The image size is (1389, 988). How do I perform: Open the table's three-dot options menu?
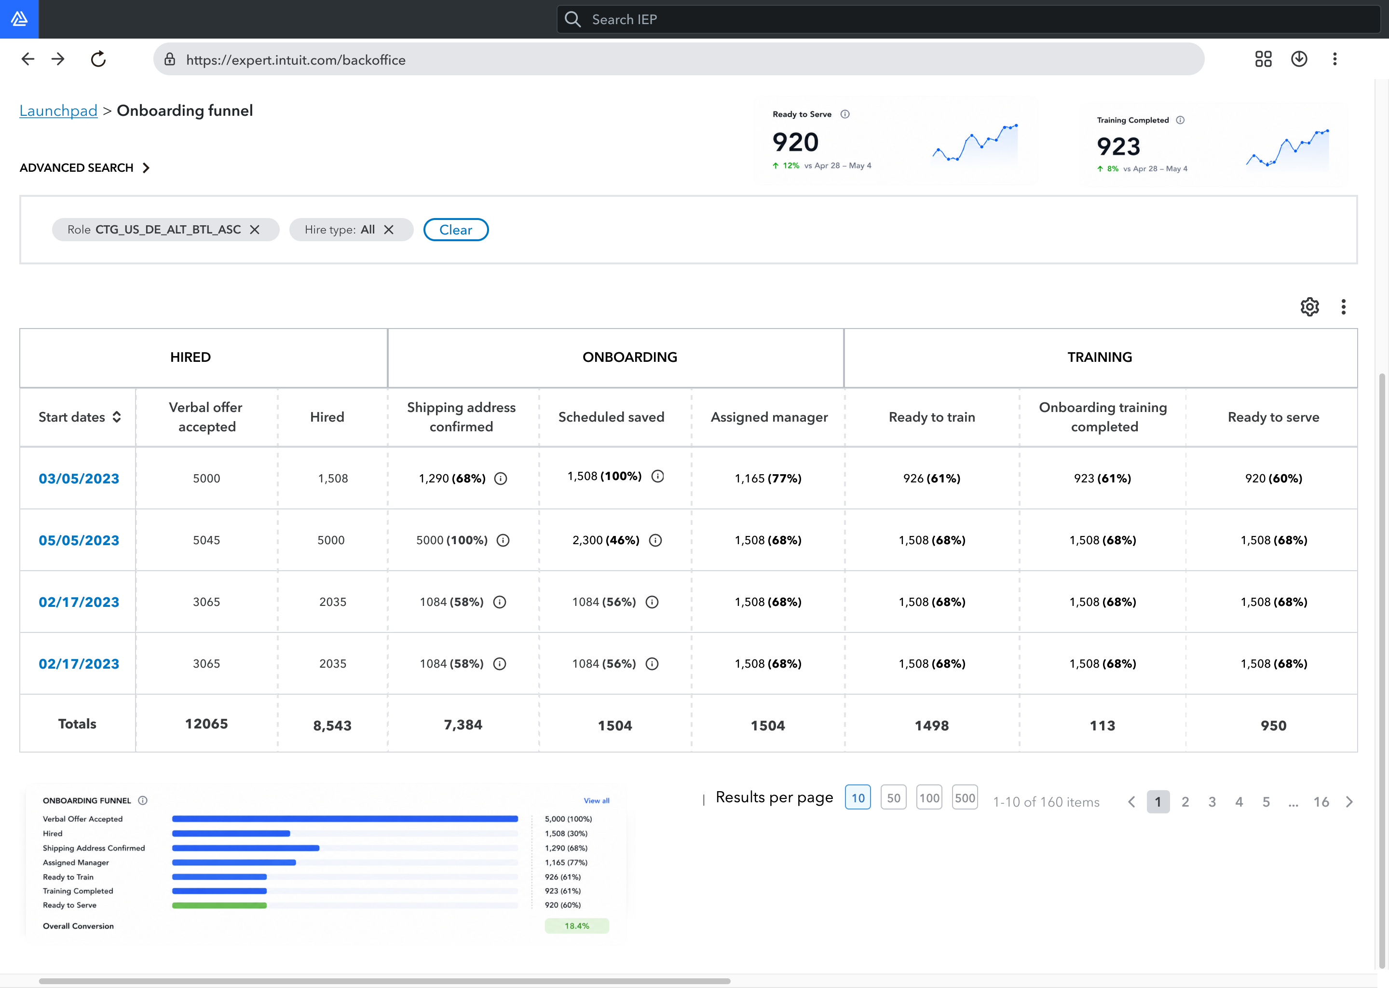1343,307
